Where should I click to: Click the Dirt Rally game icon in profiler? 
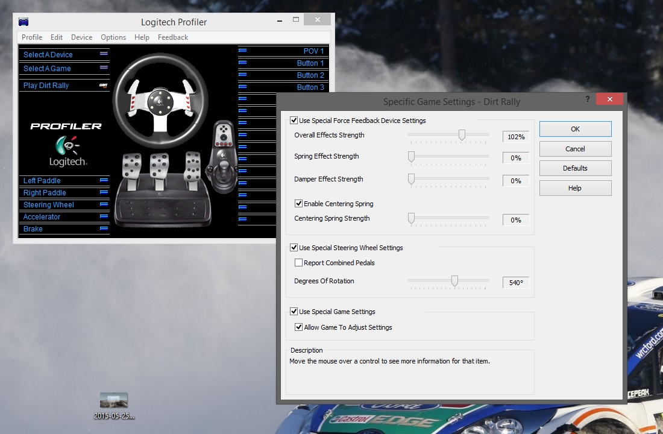[x=103, y=86]
